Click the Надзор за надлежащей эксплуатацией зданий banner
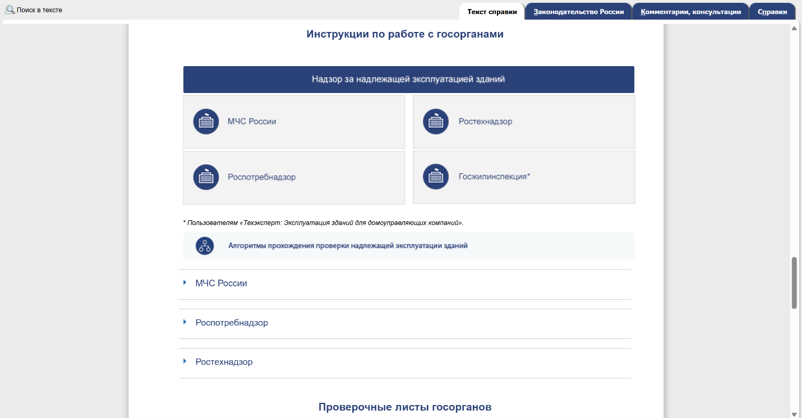 [408, 80]
